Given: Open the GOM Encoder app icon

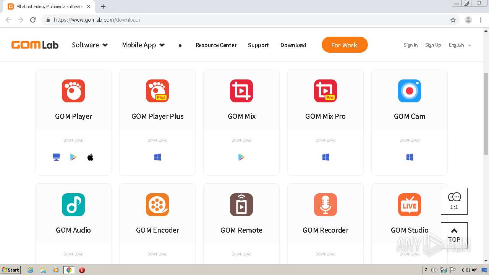Looking at the screenshot, I should click(157, 205).
